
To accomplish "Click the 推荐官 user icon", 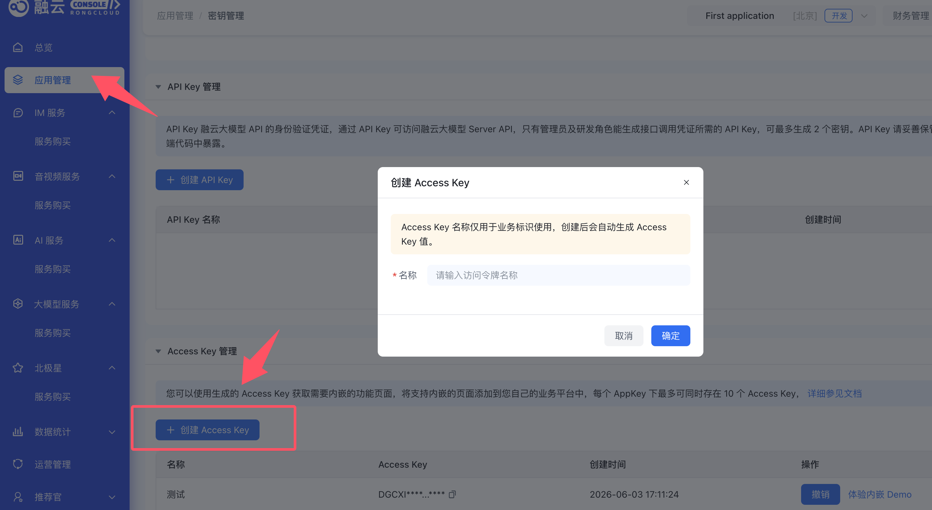I will (18, 497).
